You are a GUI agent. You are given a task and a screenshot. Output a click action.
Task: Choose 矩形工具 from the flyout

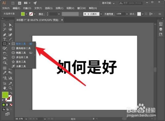(22, 44)
